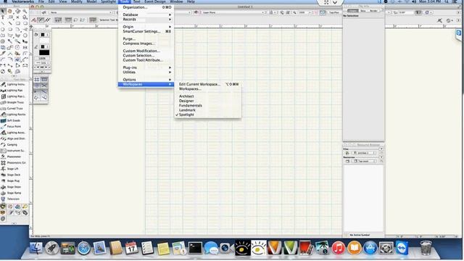
Task: Open the Help menu
Action: (x=191, y=1)
